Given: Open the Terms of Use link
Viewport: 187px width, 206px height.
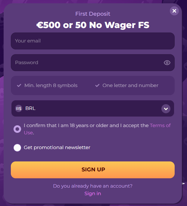Looking at the screenshot, I should pos(160,125).
